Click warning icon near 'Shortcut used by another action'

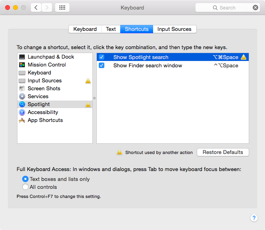tap(119, 152)
